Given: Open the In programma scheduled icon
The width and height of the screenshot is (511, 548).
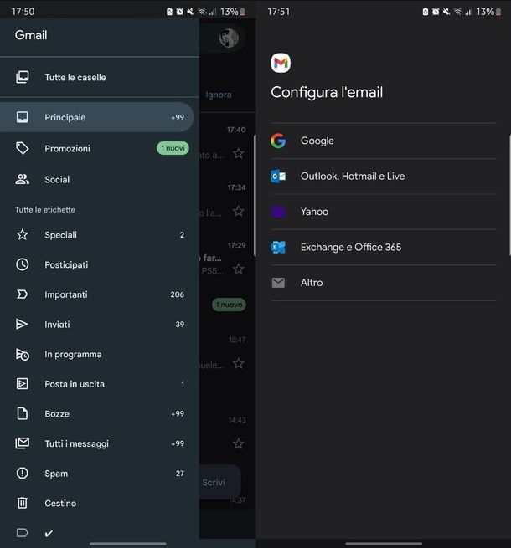Looking at the screenshot, I should pos(23,354).
